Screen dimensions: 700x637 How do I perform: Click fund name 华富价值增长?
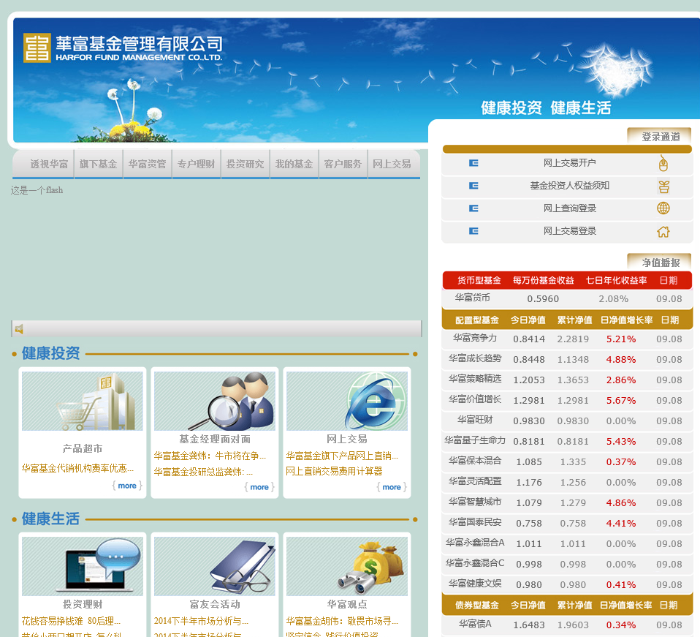point(474,400)
